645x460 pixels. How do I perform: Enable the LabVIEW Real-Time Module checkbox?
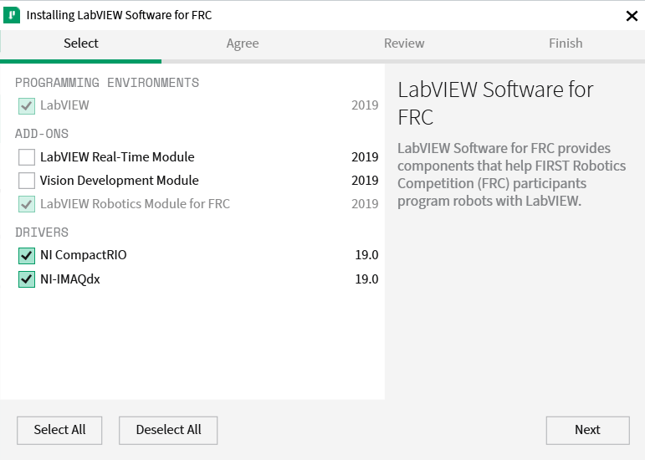point(27,157)
